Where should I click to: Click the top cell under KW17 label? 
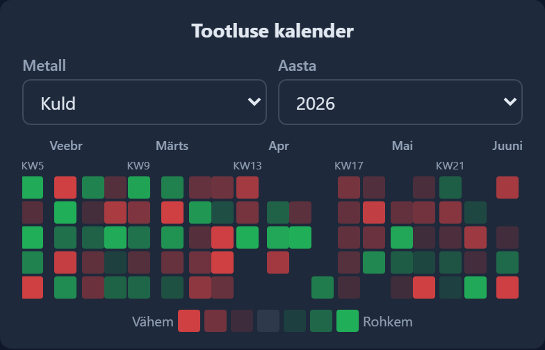point(349,187)
